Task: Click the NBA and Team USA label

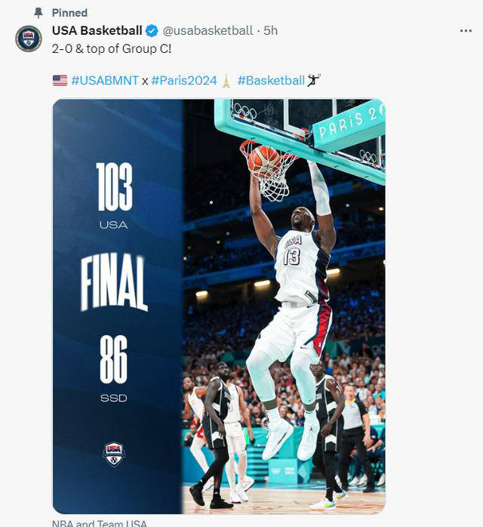Action: (100, 523)
